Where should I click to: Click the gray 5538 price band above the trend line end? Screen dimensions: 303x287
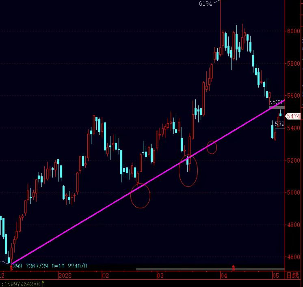tap(277, 107)
